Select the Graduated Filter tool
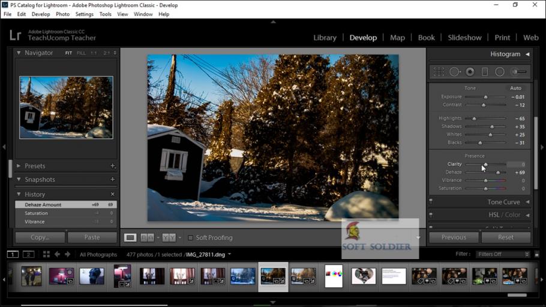546x307 pixels. [x=485, y=72]
